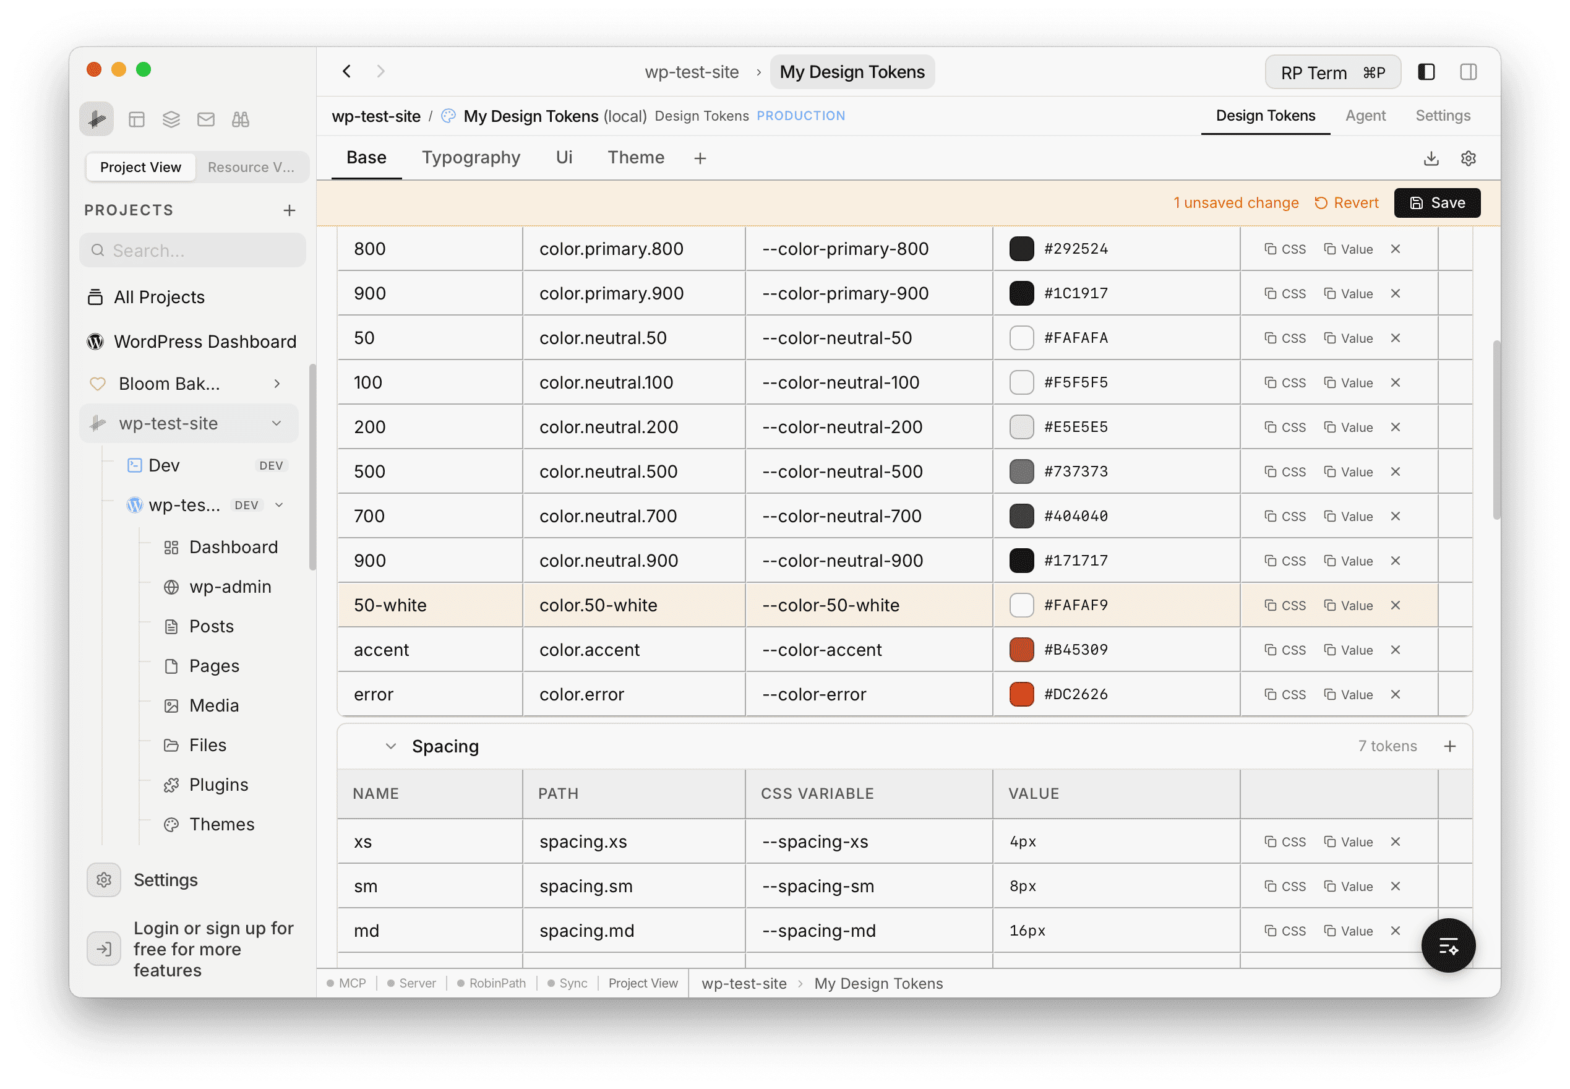This screenshot has height=1089, width=1570.
Task: Open the mail inbox icon in sidebar
Action: click(205, 119)
